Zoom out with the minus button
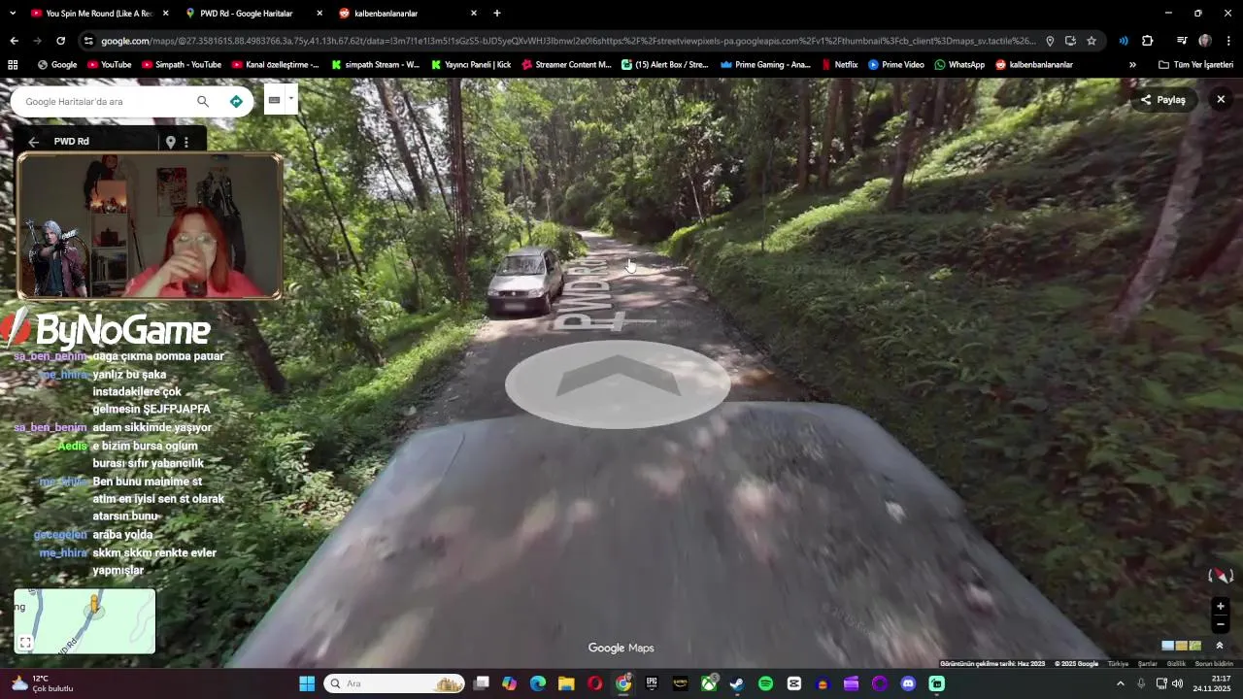Screen dimensions: 1243x699 point(1221,624)
